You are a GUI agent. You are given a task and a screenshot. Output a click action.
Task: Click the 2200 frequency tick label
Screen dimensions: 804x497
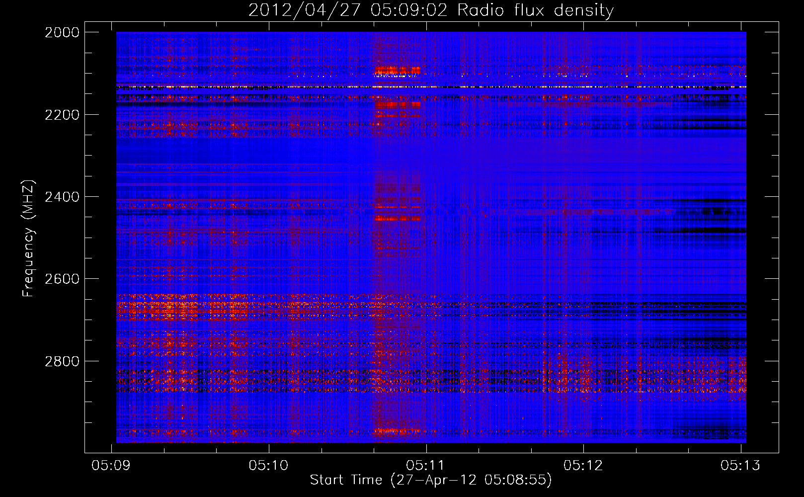pos(62,115)
